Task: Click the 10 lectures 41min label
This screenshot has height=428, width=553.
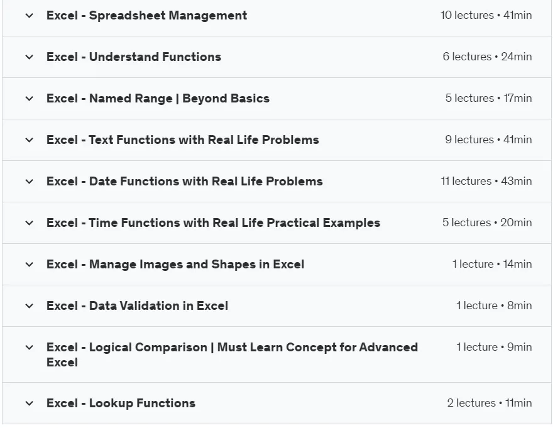Action: [x=486, y=15]
